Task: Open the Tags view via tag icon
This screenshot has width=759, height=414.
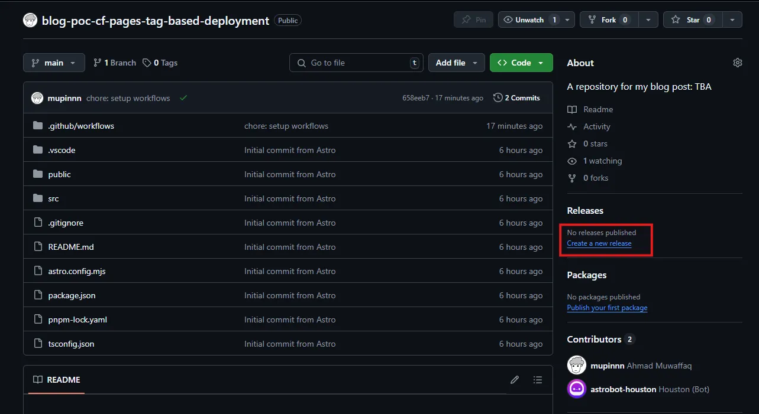Action: (148, 62)
